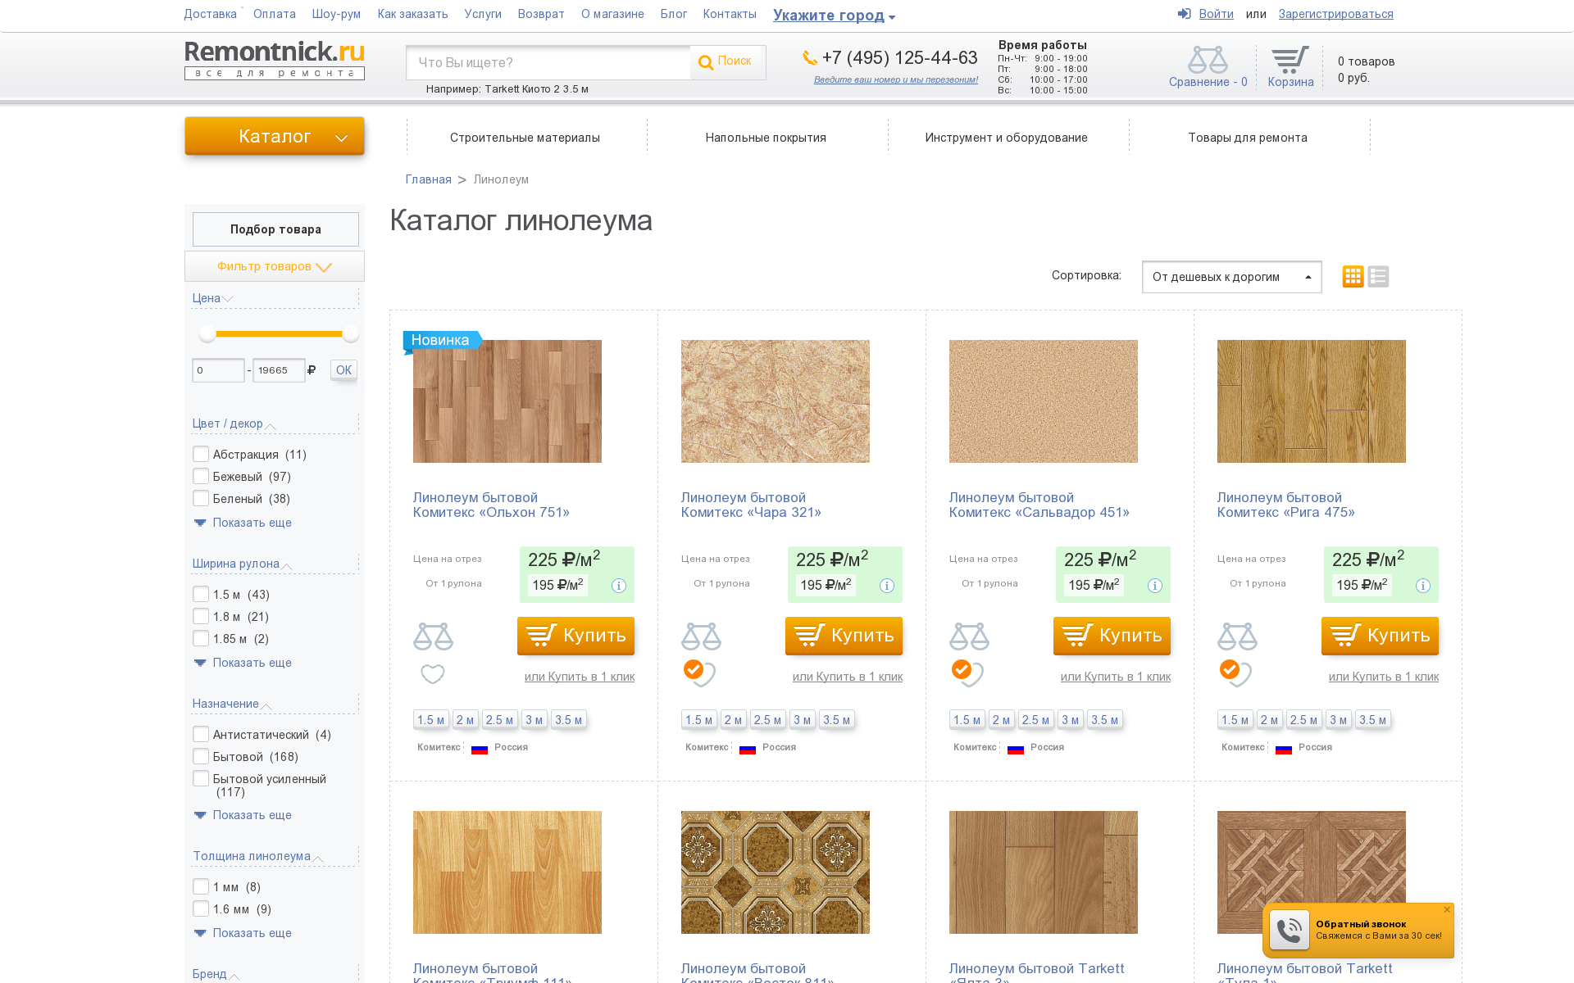
Task: Check the 1.8 м roll width filter
Action: [x=201, y=616]
